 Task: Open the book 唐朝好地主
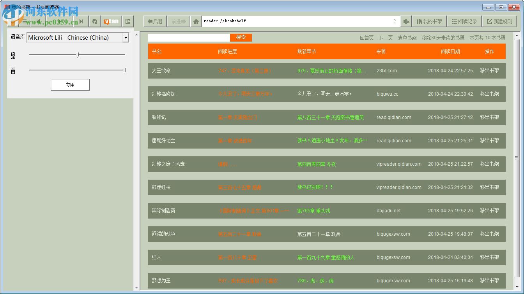163,141
